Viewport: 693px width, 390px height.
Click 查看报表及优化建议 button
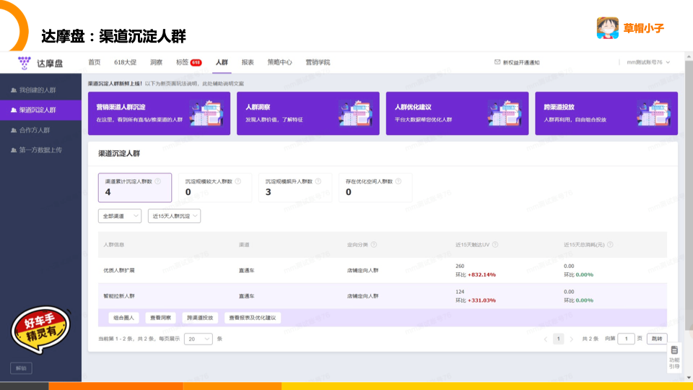point(253,318)
